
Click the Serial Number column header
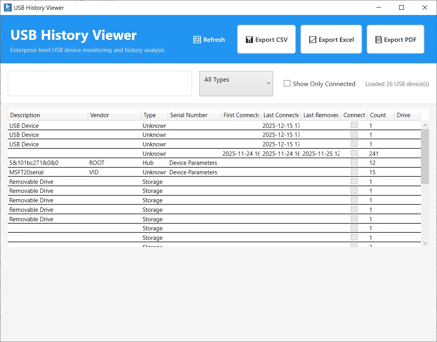[x=189, y=115]
